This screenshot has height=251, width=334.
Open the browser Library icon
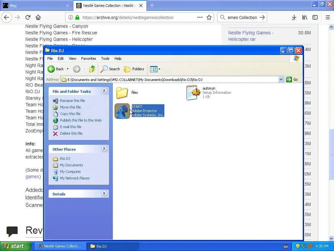(305, 18)
